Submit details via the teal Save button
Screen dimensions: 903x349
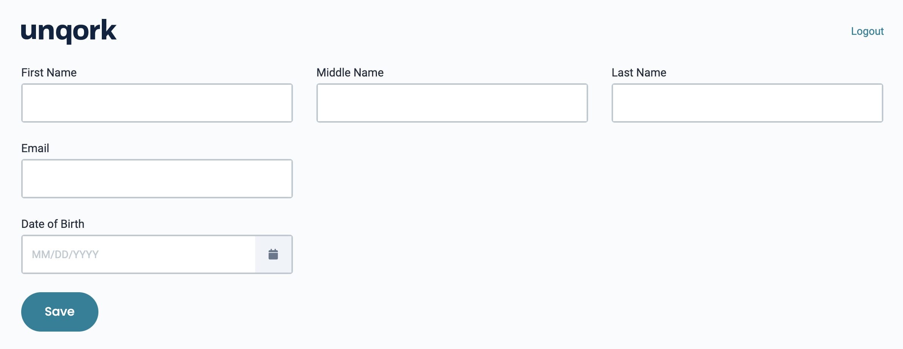coord(60,312)
